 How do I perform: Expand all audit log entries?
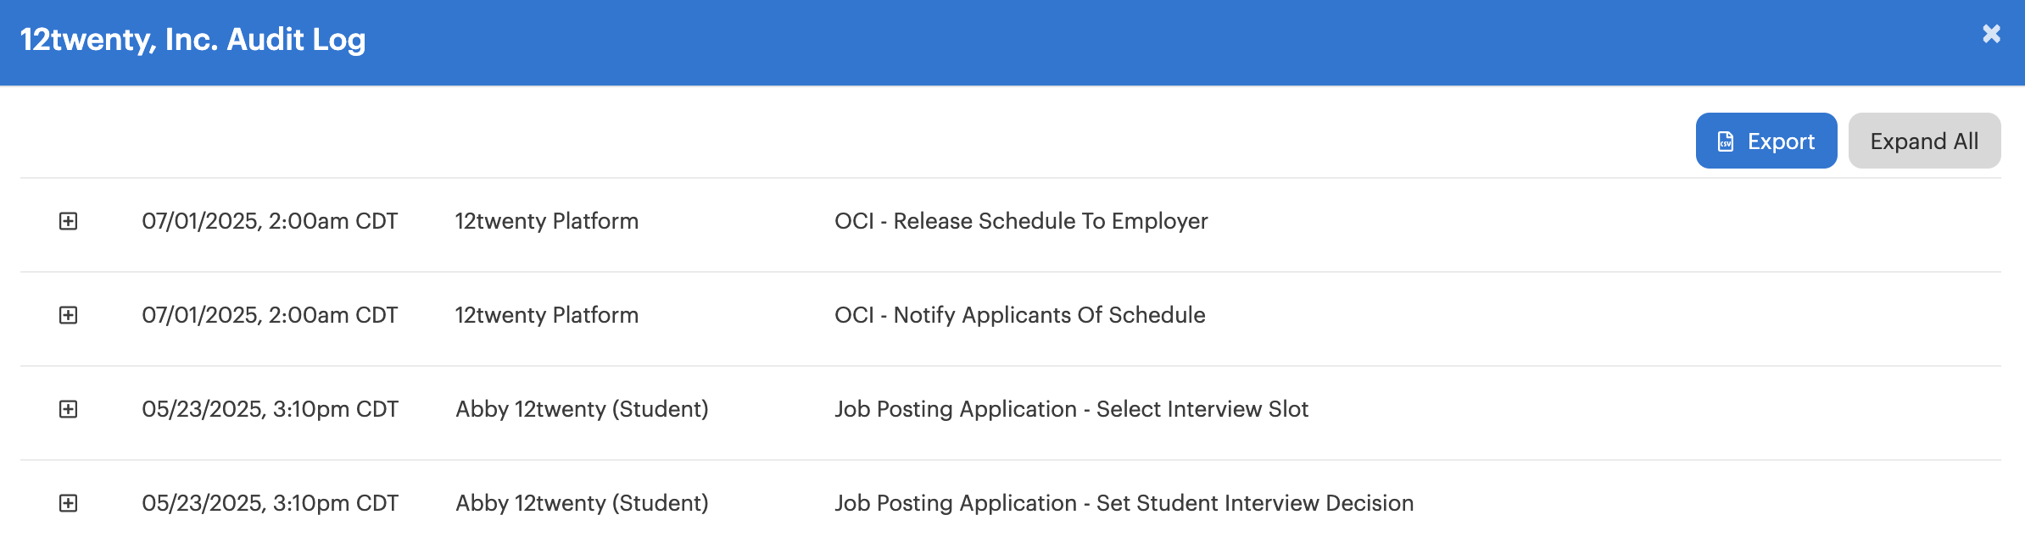point(1924,141)
